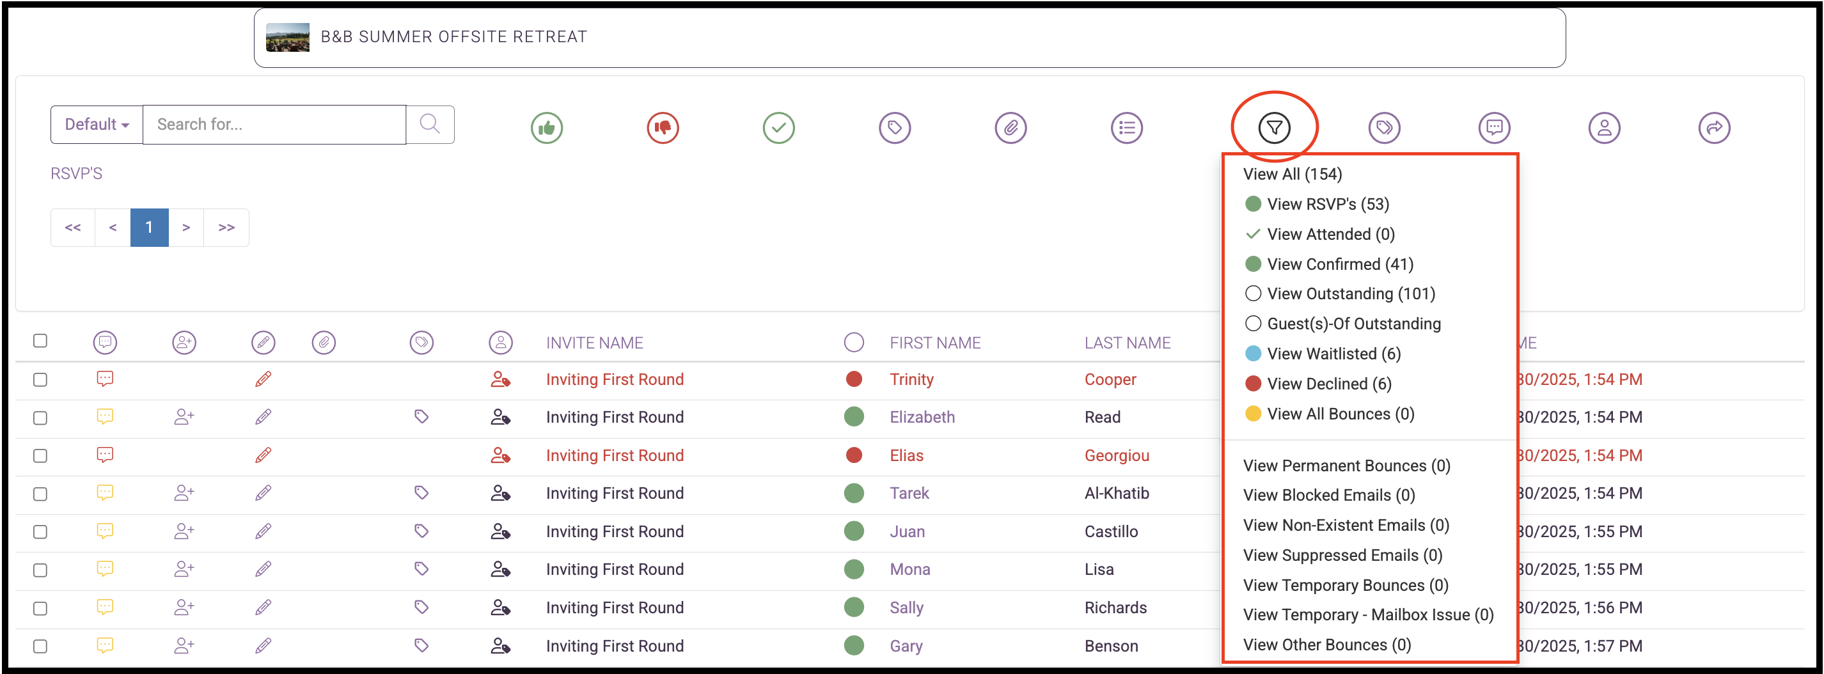Click the red thumbs-down decline icon
Image resolution: width=1824 pixels, height=674 pixels.
coord(663,128)
